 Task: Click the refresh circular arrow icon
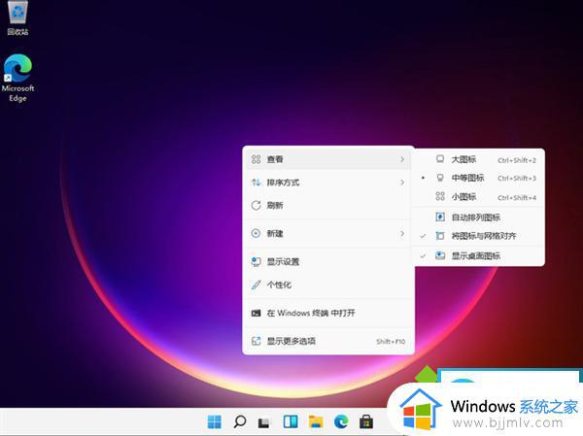[256, 205]
